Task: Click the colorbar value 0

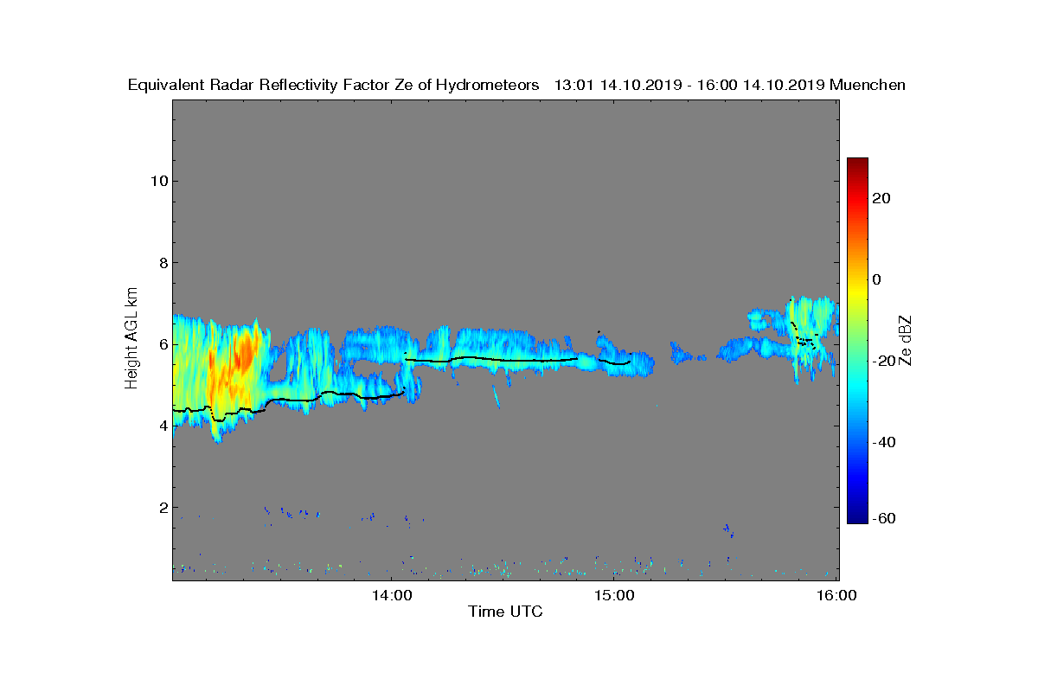Action: coord(878,279)
